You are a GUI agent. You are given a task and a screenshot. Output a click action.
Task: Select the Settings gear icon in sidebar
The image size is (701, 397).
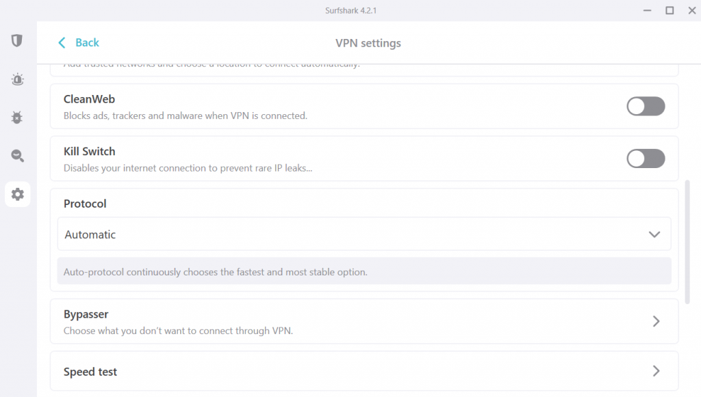[x=16, y=194]
